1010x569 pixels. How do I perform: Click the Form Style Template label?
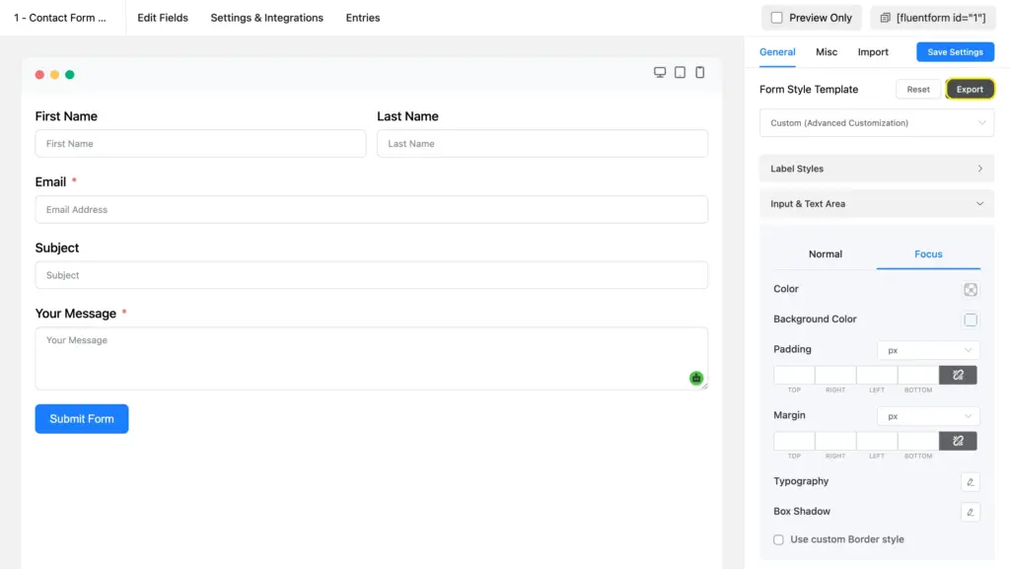tap(809, 90)
